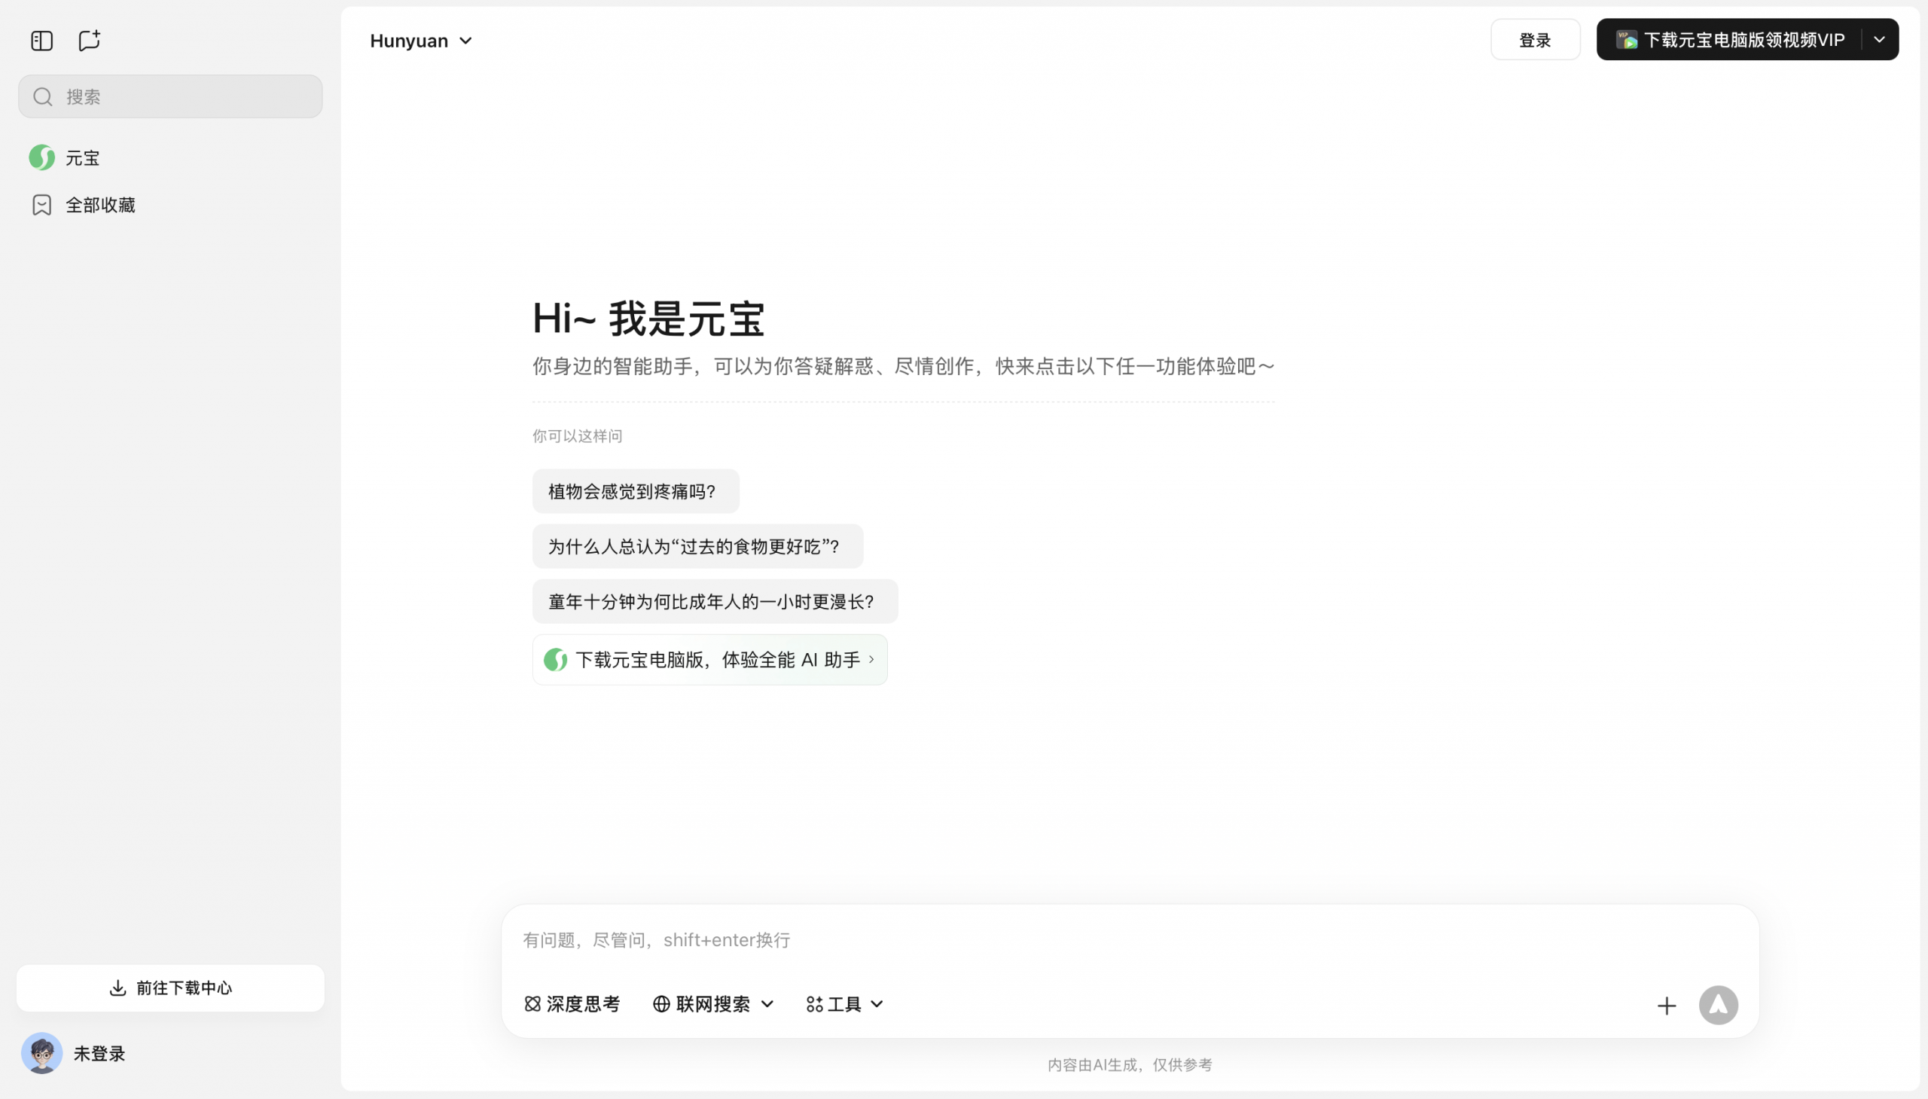Start a new conversation

(88, 41)
